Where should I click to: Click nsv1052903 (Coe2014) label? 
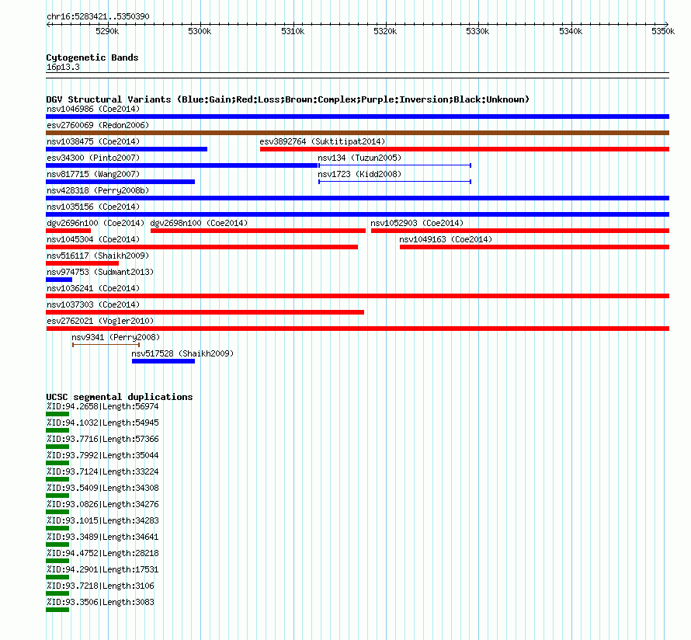tap(417, 223)
